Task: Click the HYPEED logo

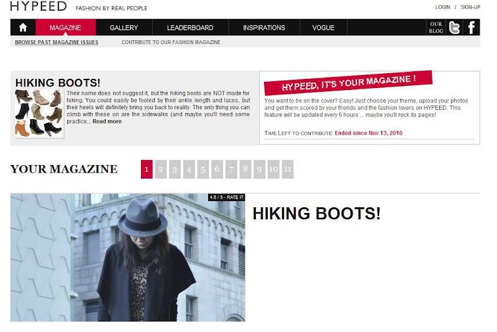Action: click(39, 6)
